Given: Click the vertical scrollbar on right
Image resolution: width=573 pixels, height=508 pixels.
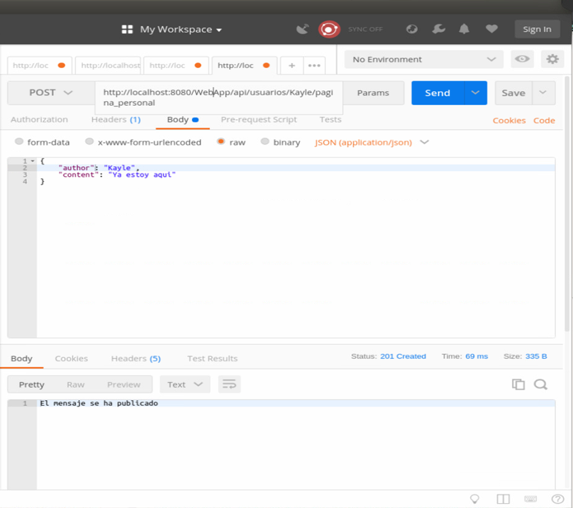Looking at the screenshot, I should 567,204.
